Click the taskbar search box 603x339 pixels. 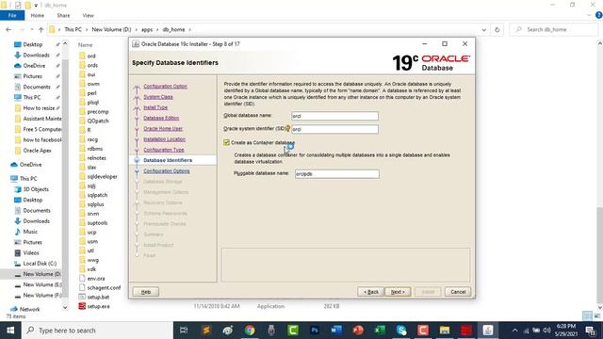97,331
